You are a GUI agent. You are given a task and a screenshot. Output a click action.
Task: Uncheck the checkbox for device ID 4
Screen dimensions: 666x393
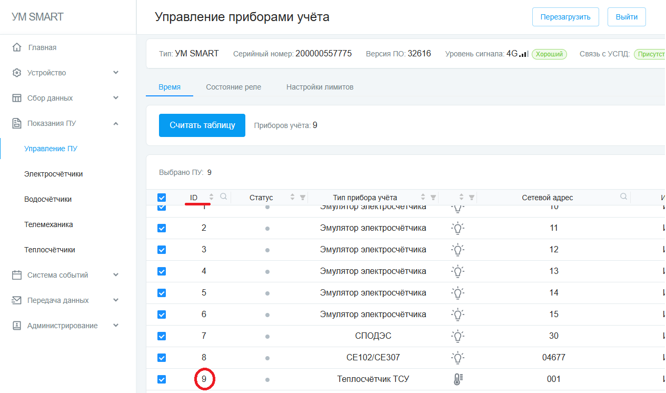pyautogui.click(x=162, y=271)
